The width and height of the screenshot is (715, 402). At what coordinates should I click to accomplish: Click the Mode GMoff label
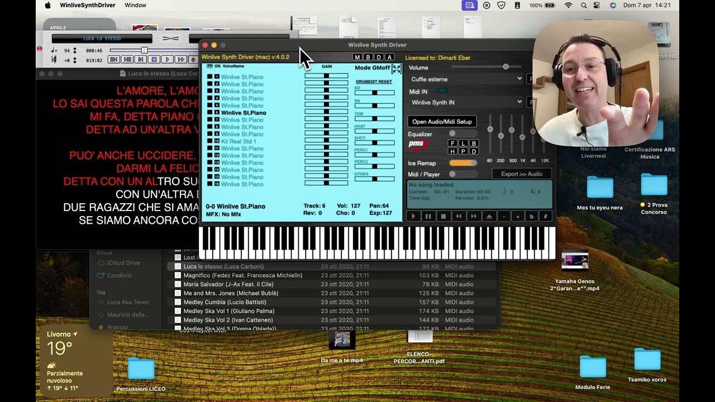[x=372, y=68]
